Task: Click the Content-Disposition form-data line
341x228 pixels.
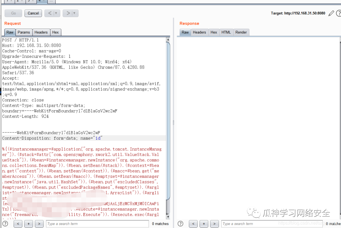Action: tap(52, 138)
